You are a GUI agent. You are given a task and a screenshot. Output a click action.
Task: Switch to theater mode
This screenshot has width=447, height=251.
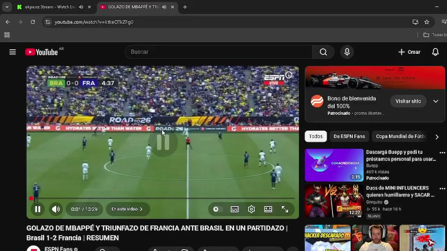tap(268, 209)
